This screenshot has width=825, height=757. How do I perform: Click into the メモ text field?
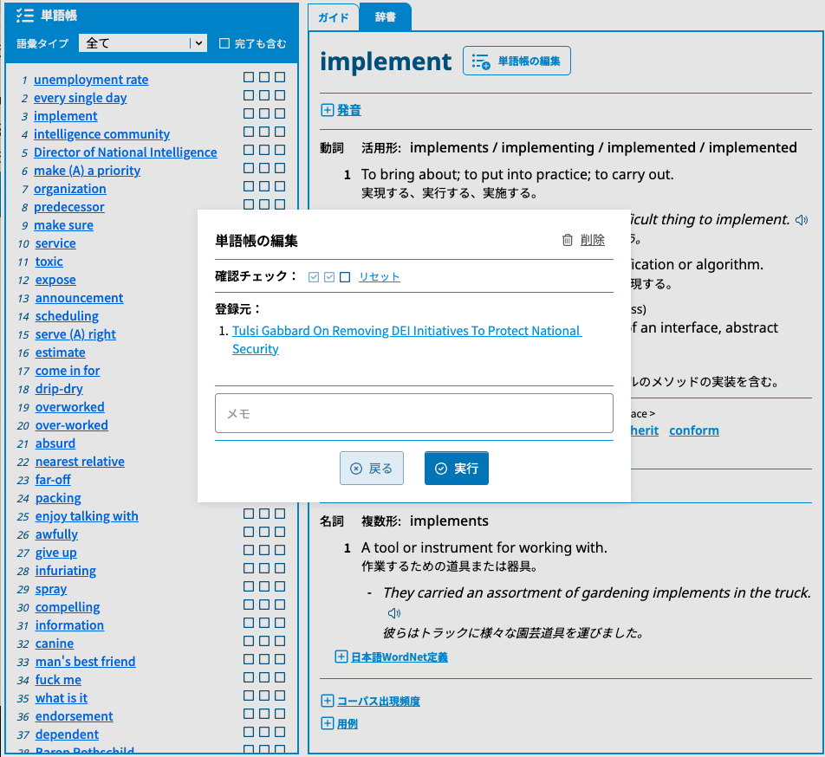(413, 413)
